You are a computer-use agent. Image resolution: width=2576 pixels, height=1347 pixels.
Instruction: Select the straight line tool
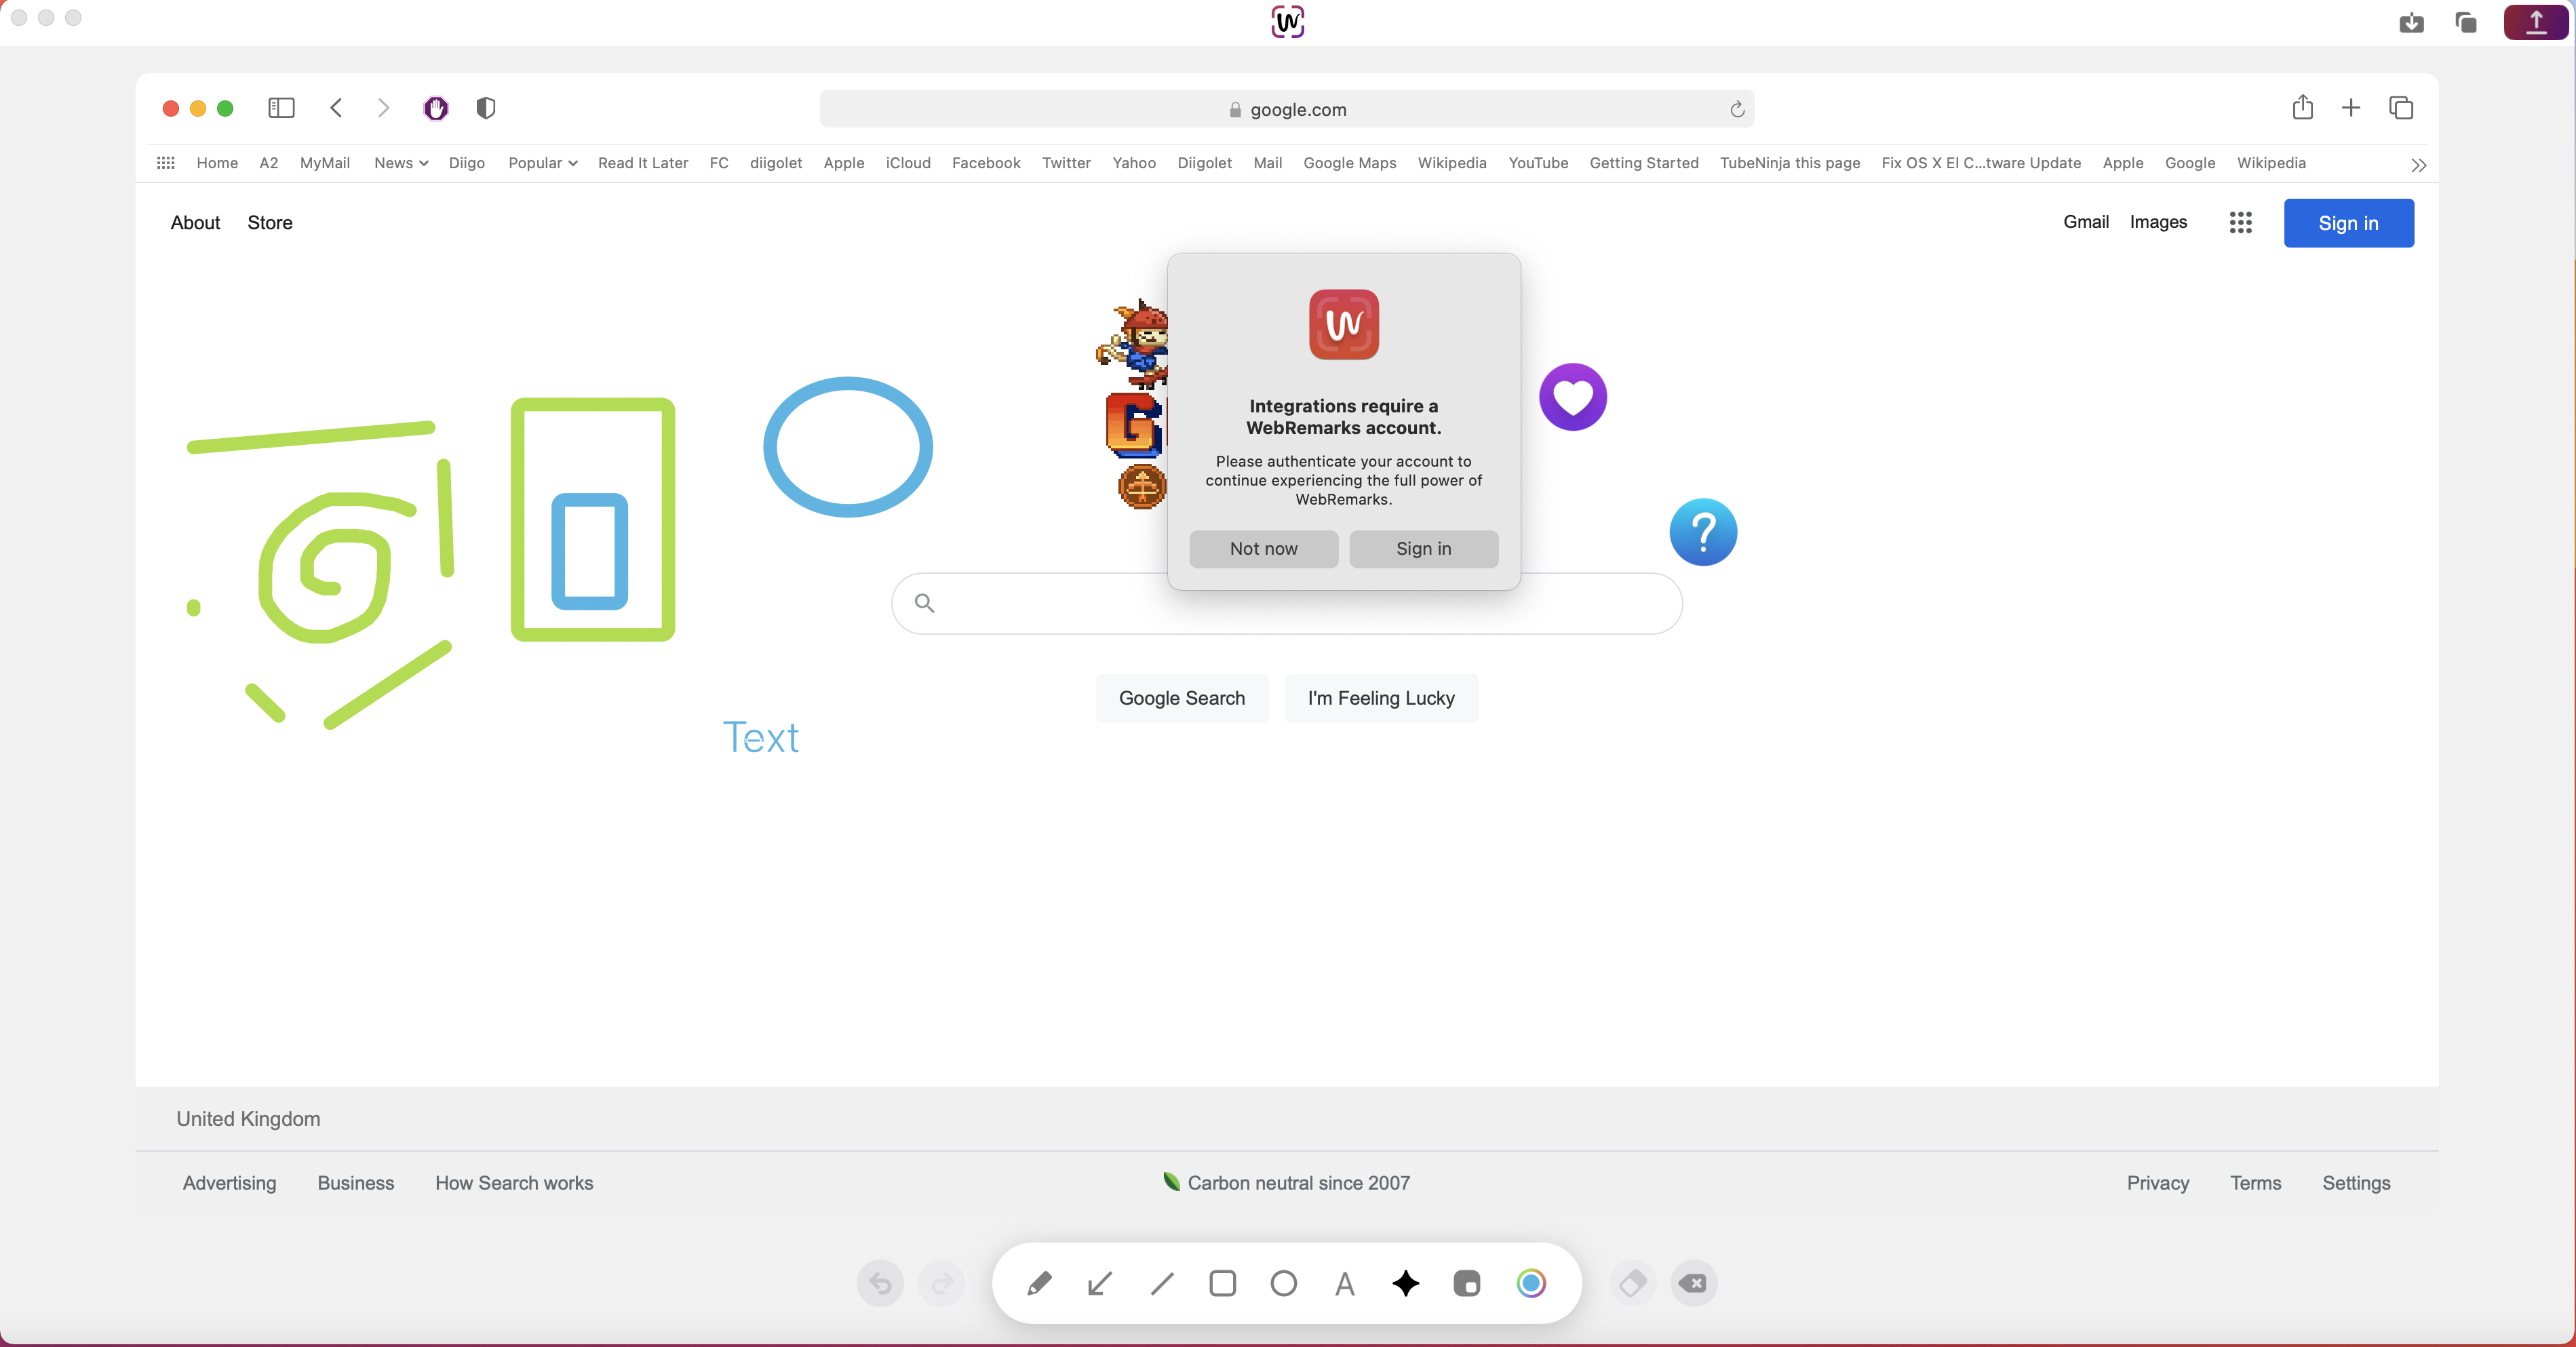1162,1283
